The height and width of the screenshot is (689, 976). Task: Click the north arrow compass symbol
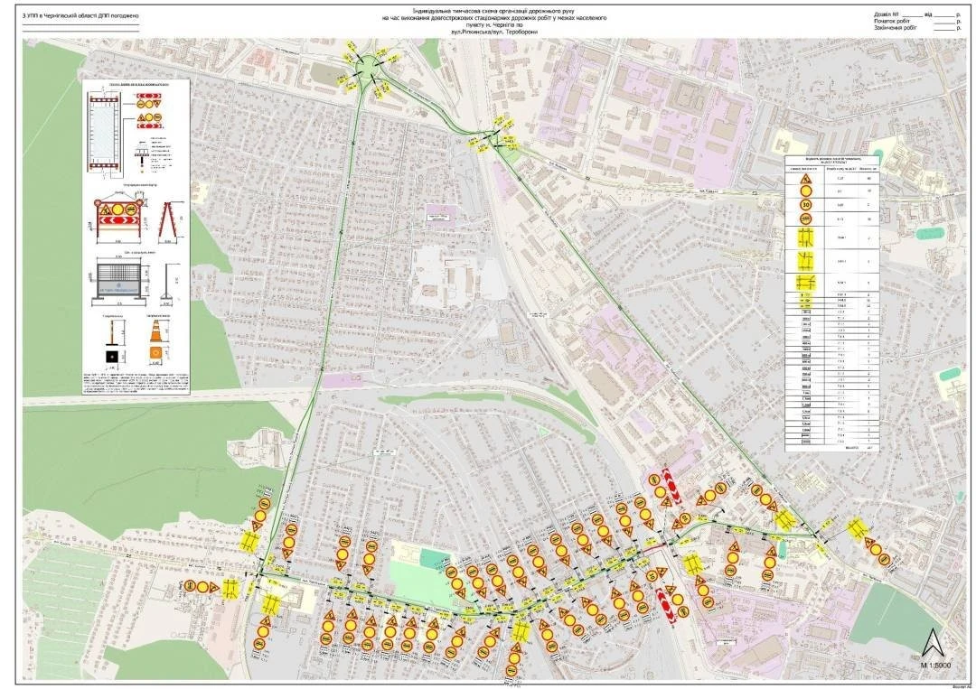pyautogui.click(x=935, y=642)
